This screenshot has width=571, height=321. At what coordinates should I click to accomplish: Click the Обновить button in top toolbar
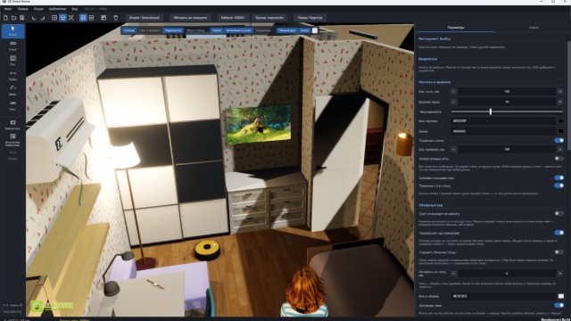190,18
